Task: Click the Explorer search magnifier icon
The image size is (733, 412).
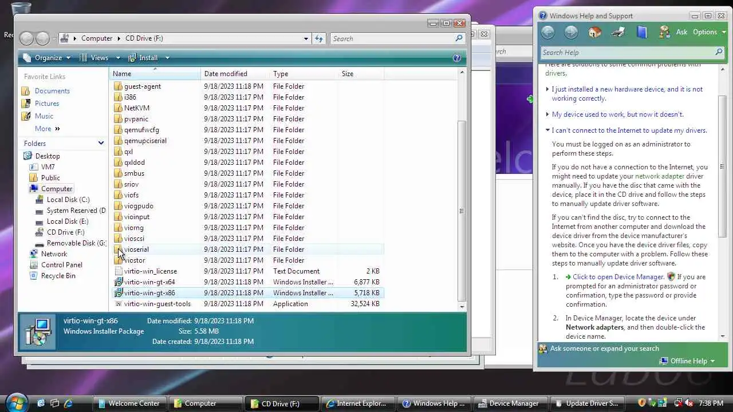Action: (x=459, y=38)
